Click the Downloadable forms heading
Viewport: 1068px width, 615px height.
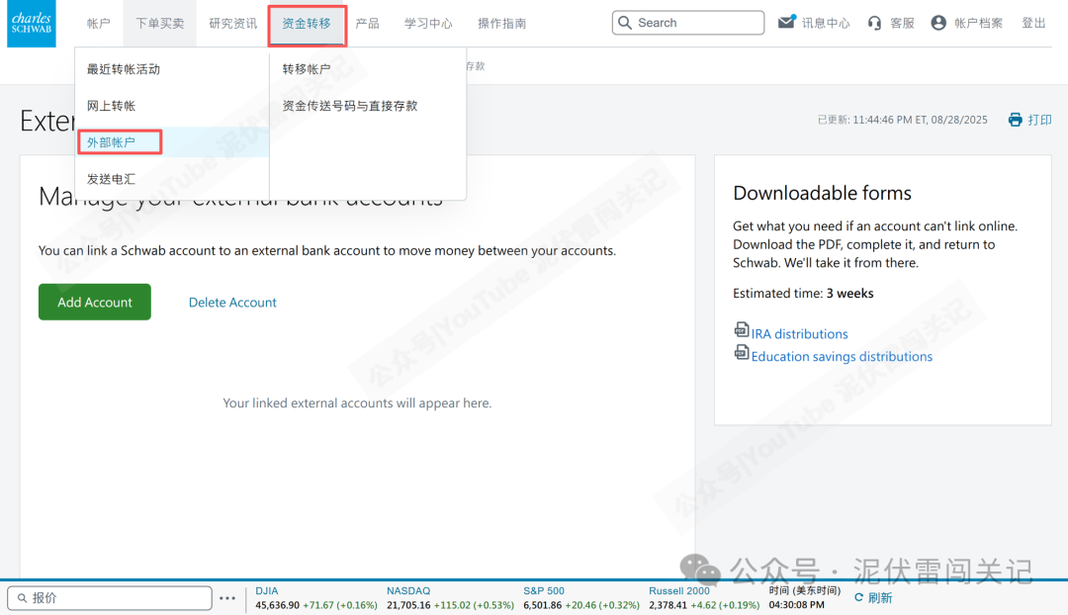(x=822, y=193)
